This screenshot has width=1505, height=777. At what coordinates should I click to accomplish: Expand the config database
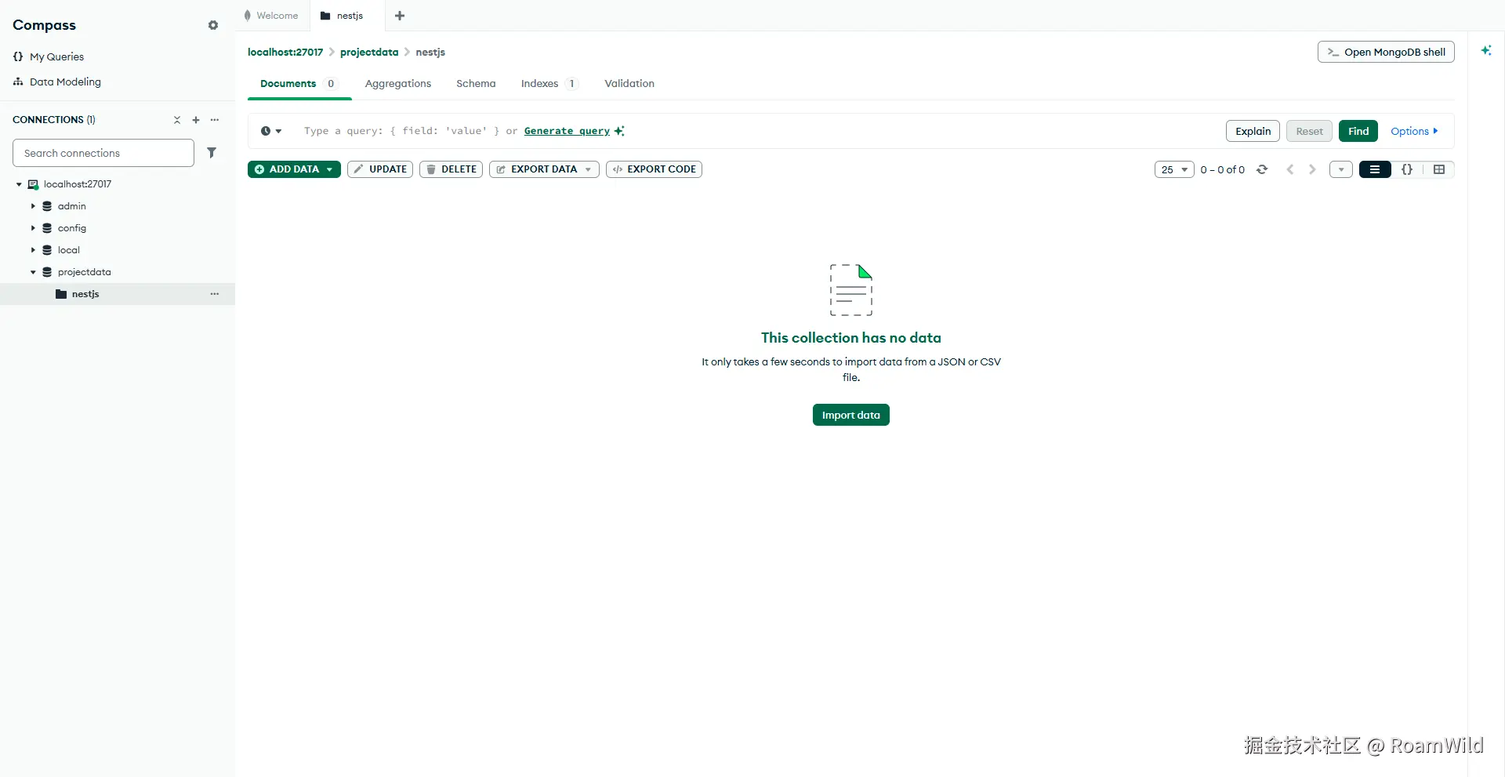33,228
